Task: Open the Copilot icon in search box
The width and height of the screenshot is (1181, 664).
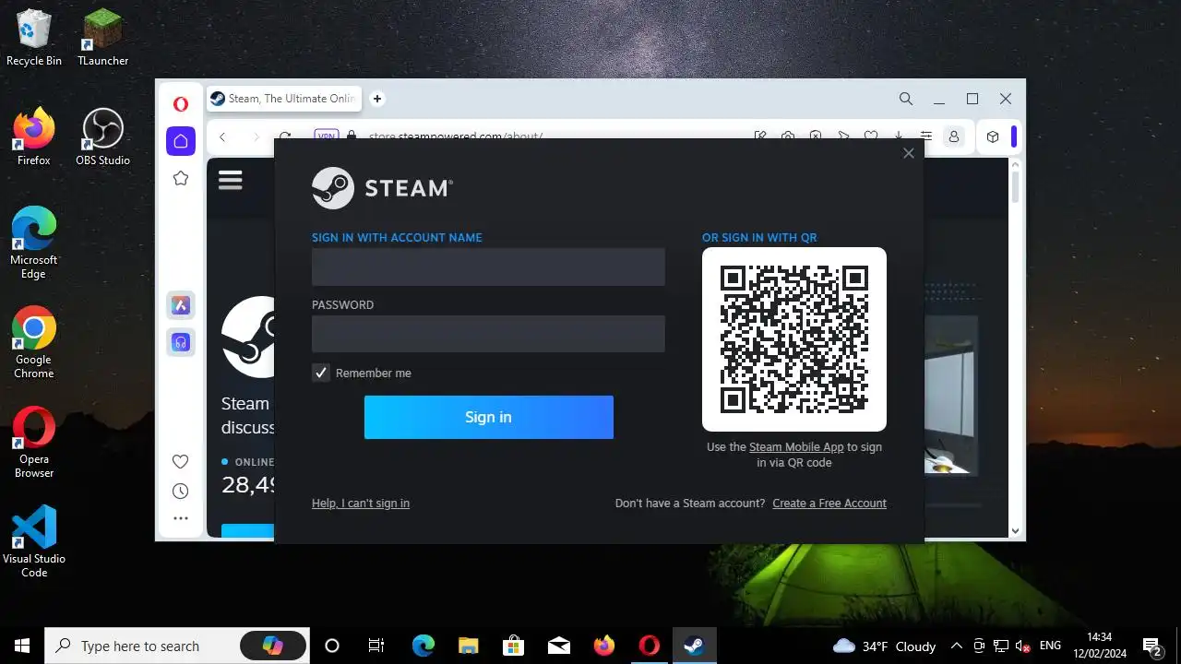Action: 273,646
